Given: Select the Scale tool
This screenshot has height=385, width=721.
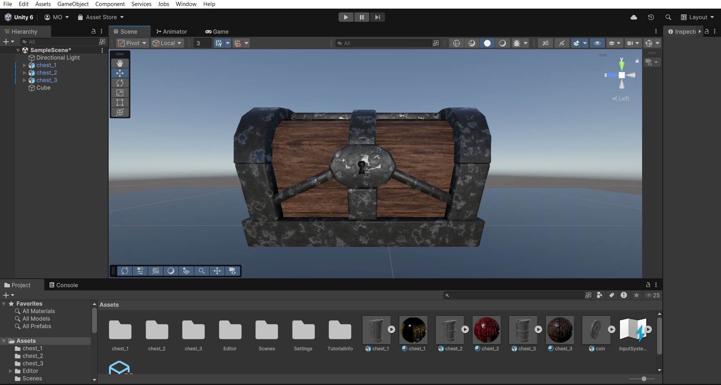Looking at the screenshot, I should (x=120, y=92).
